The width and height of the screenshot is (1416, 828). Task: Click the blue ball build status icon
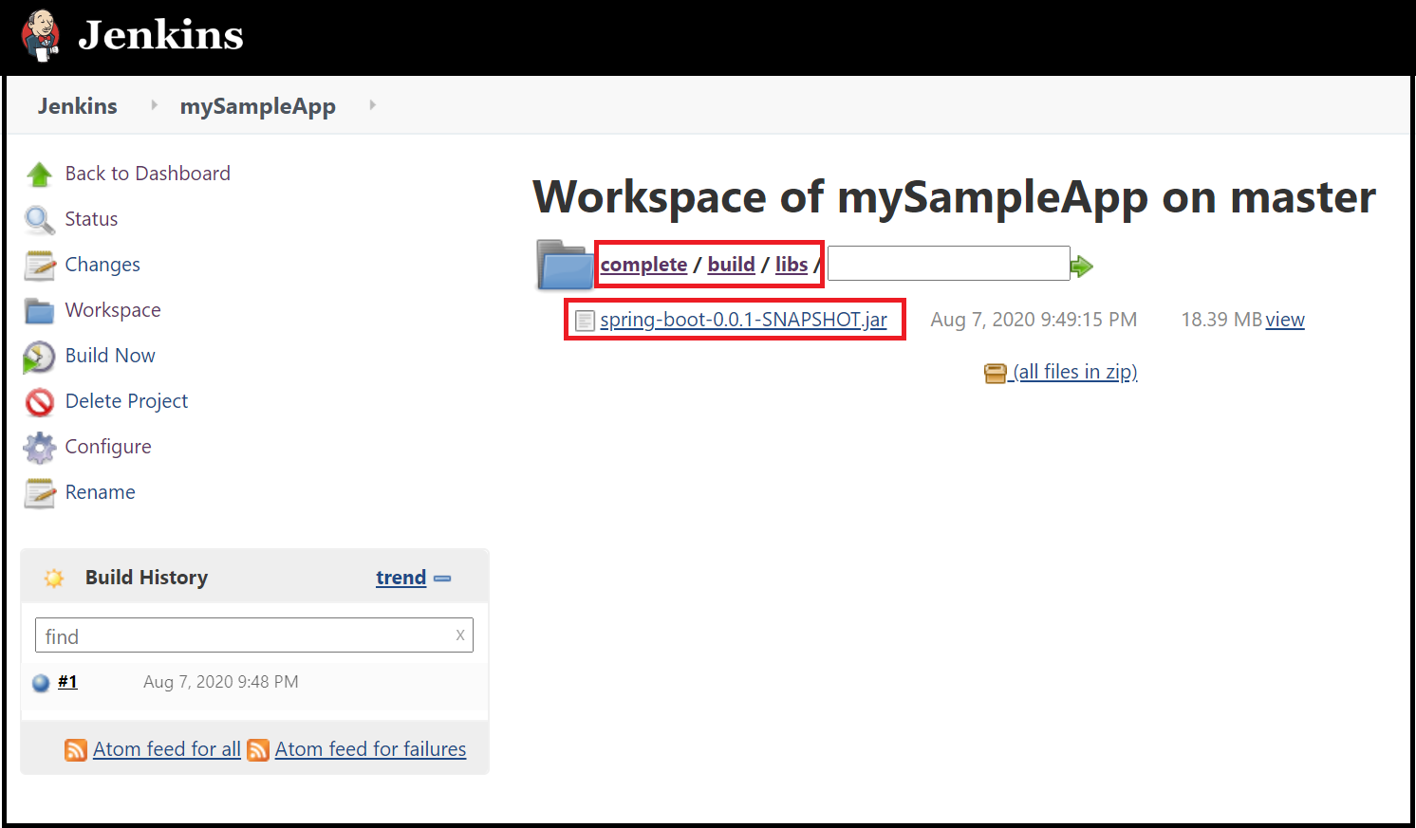point(39,681)
